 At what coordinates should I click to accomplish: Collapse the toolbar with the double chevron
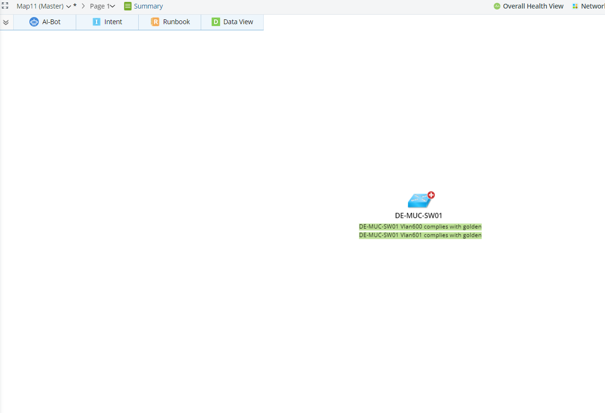[x=6, y=22]
